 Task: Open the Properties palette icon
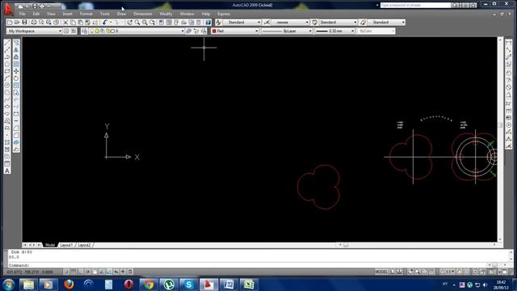(162, 23)
